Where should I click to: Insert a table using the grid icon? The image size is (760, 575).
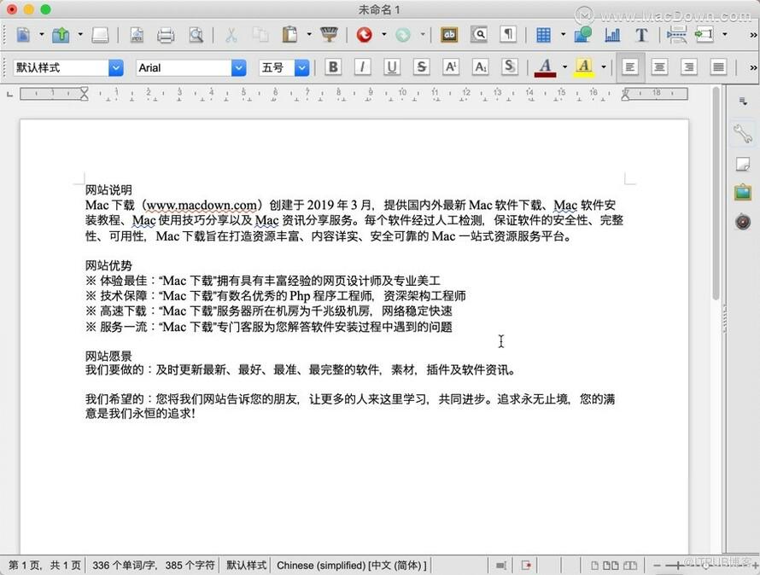point(543,35)
